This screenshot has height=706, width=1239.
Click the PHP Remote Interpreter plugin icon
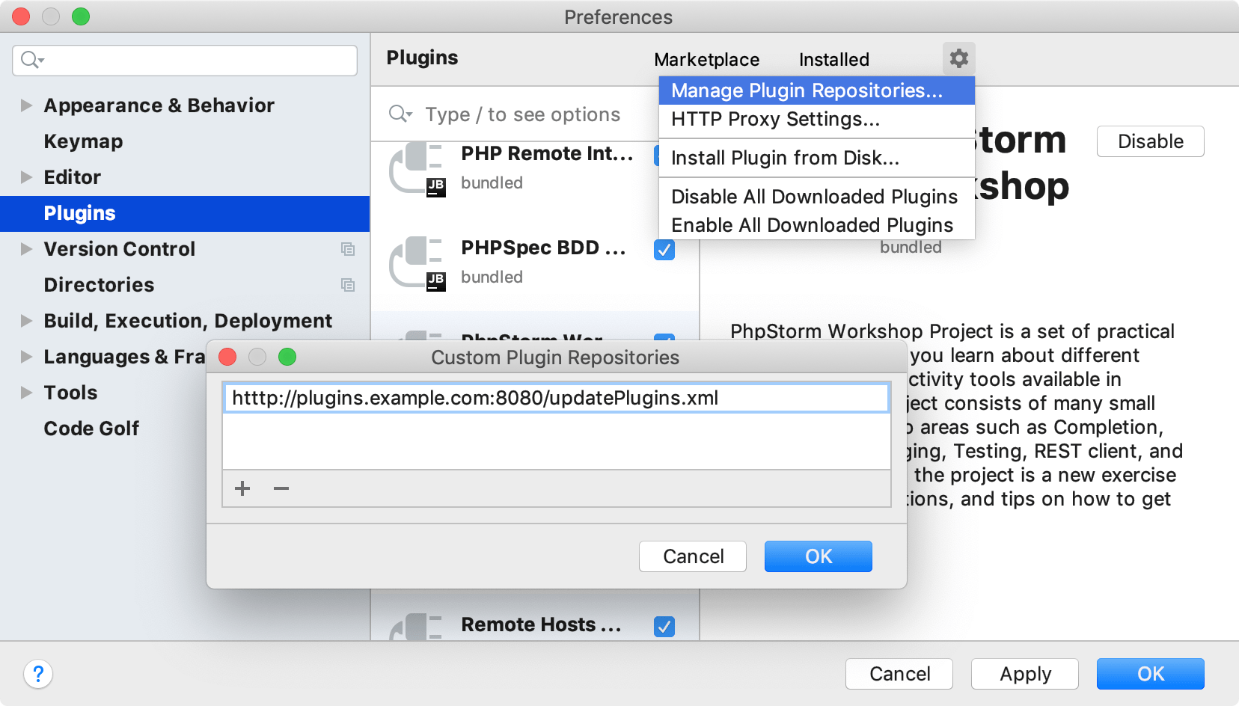pyautogui.click(x=417, y=170)
